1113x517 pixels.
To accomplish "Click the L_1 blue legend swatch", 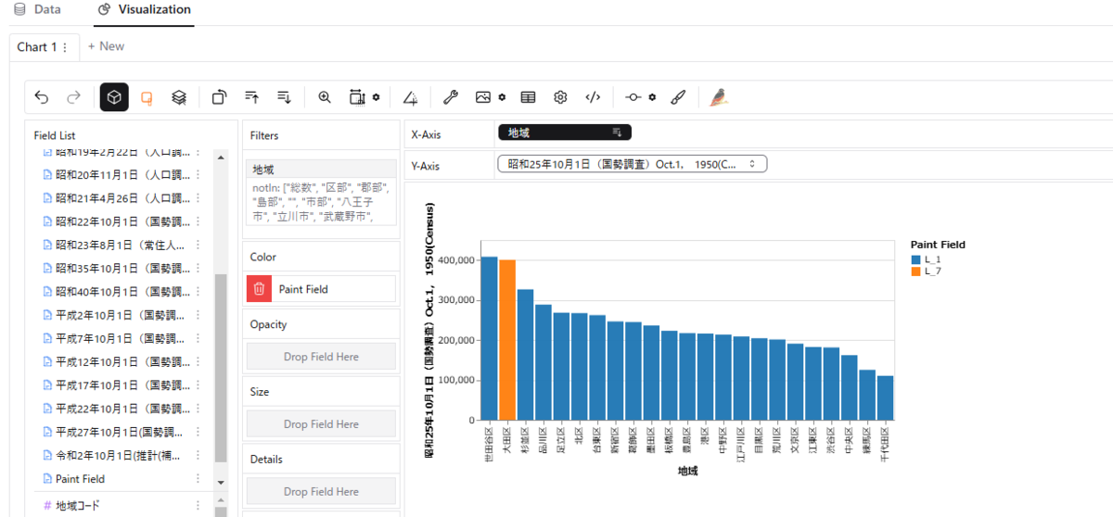I will coord(916,259).
